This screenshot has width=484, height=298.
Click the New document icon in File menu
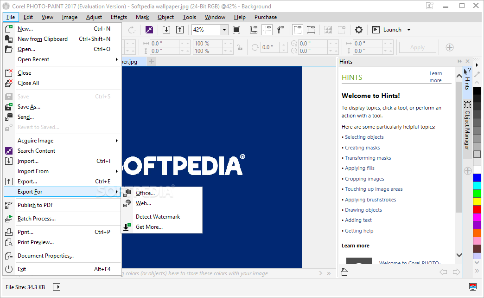[9, 29]
